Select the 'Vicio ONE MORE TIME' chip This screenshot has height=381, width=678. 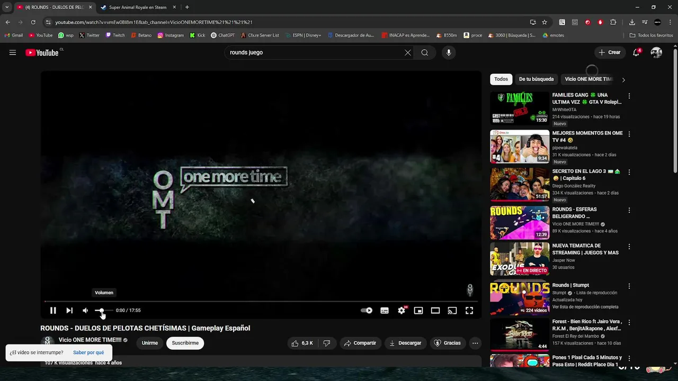pos(588,79)
